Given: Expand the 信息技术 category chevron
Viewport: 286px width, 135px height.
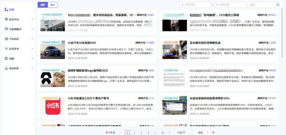Looking at the screenshot, I should click(33, 49).
